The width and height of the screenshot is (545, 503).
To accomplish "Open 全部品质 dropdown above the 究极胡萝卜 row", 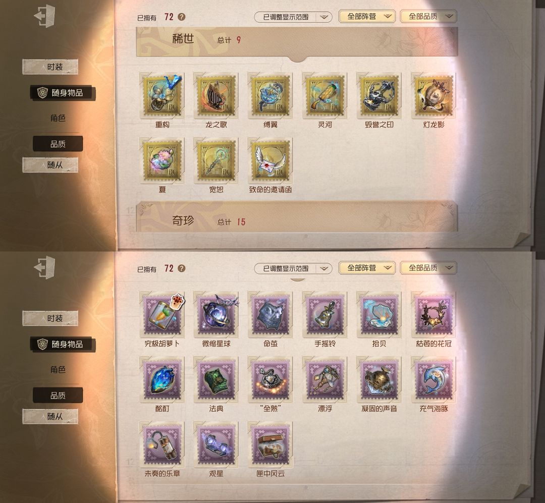I will coord(428,268).
